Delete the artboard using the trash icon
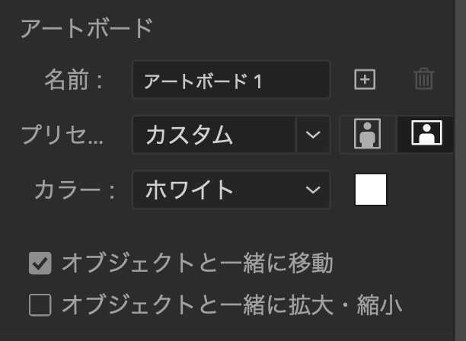The height and width of the screenshot is (341, 466). [424, 79]
